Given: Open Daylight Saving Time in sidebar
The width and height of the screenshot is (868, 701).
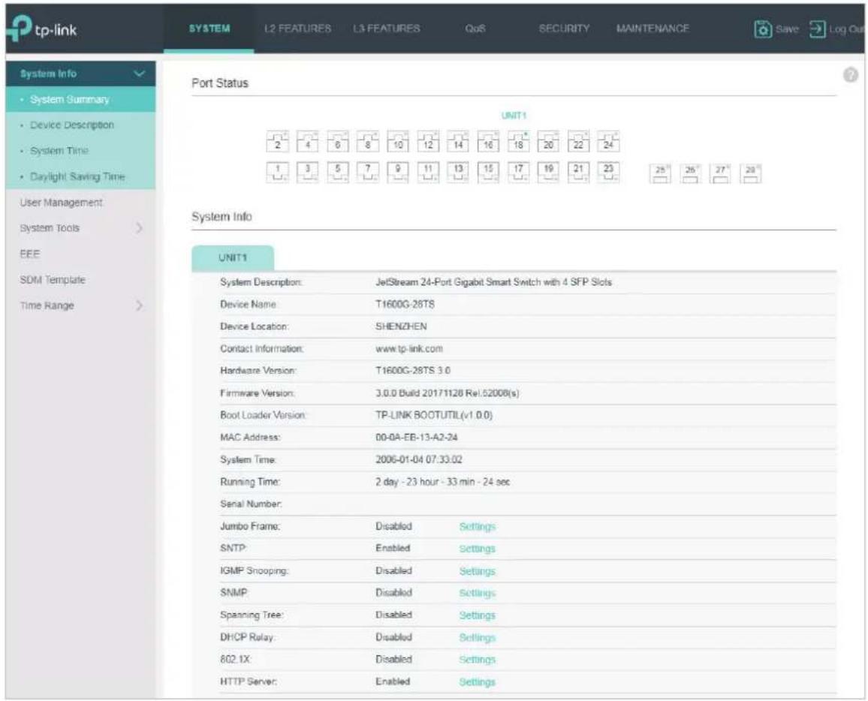Looking at the screenshot, I should [x=81, y=176].
